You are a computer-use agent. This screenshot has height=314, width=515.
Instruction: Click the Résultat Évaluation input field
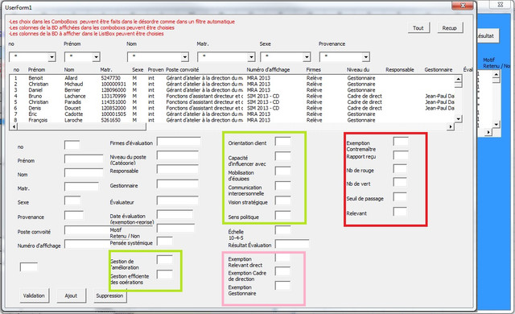(292, 244)
